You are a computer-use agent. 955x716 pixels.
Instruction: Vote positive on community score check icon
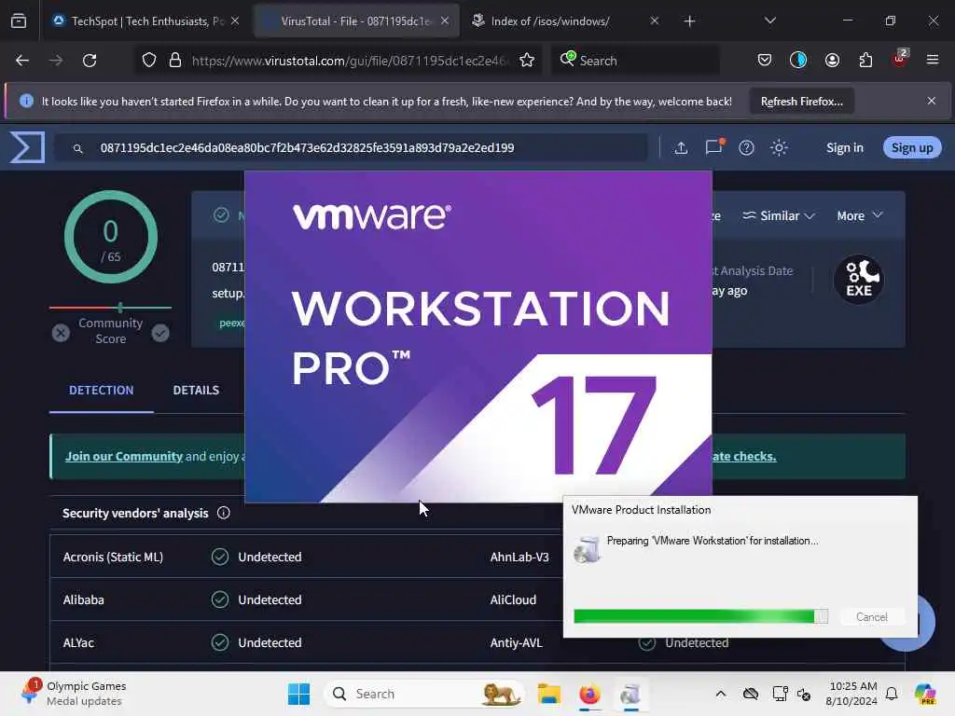coord(160,333)
